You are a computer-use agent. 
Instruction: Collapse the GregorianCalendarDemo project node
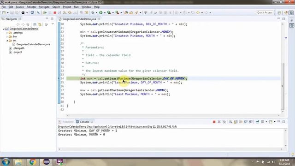pyautogui.click(x=4, y=29)
